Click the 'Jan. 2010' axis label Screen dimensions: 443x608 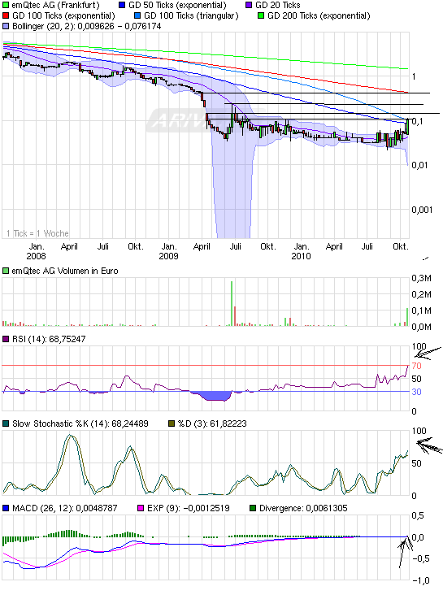pos(302,251)
